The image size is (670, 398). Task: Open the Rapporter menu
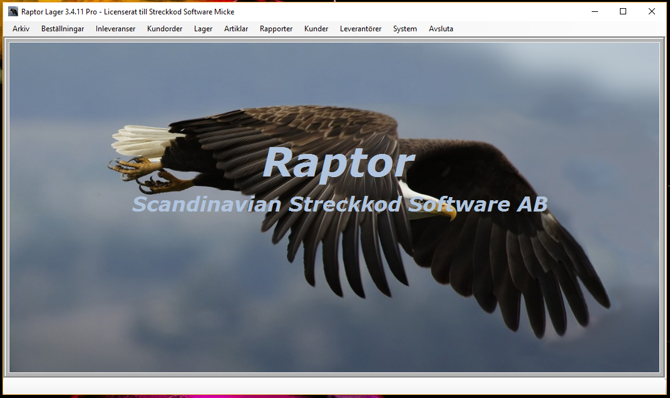[276, 29]
